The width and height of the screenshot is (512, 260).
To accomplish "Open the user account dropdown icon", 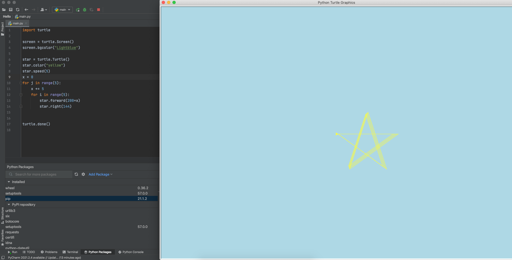I will (x=43, y=10).
